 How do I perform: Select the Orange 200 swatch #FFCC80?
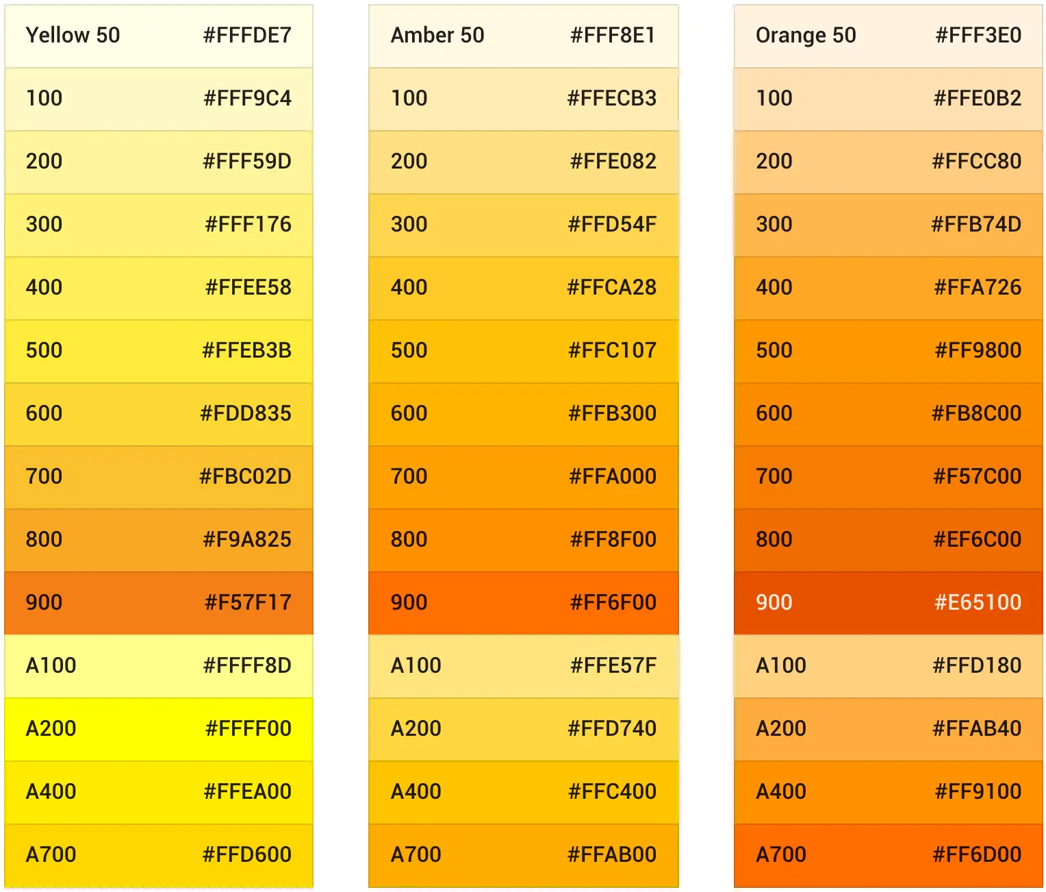(x=889, y=162)
